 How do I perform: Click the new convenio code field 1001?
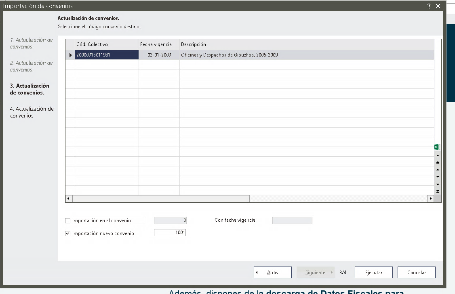coord(170,233)
